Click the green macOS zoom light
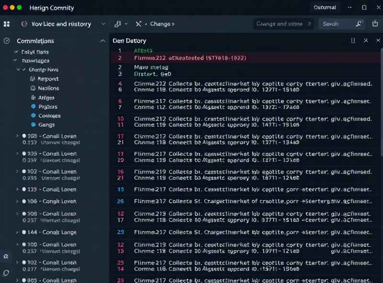The width and height of the screenshot is (383, 283). point(19,8)
